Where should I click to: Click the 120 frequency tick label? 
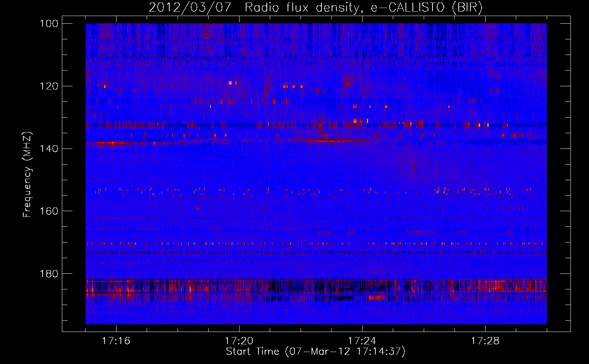(49, 86)
